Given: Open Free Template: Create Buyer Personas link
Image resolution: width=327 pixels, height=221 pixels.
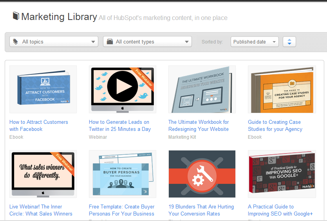Looking at the screenshot, I should [121, 210].
